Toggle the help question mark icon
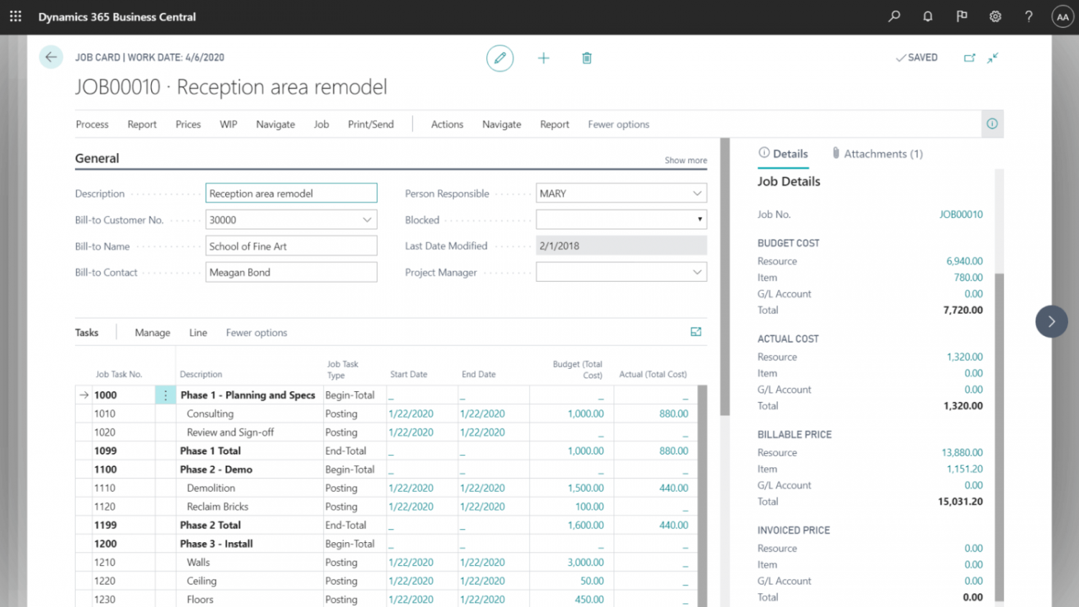This screenshot has width=1079, height=607. 1029,16
